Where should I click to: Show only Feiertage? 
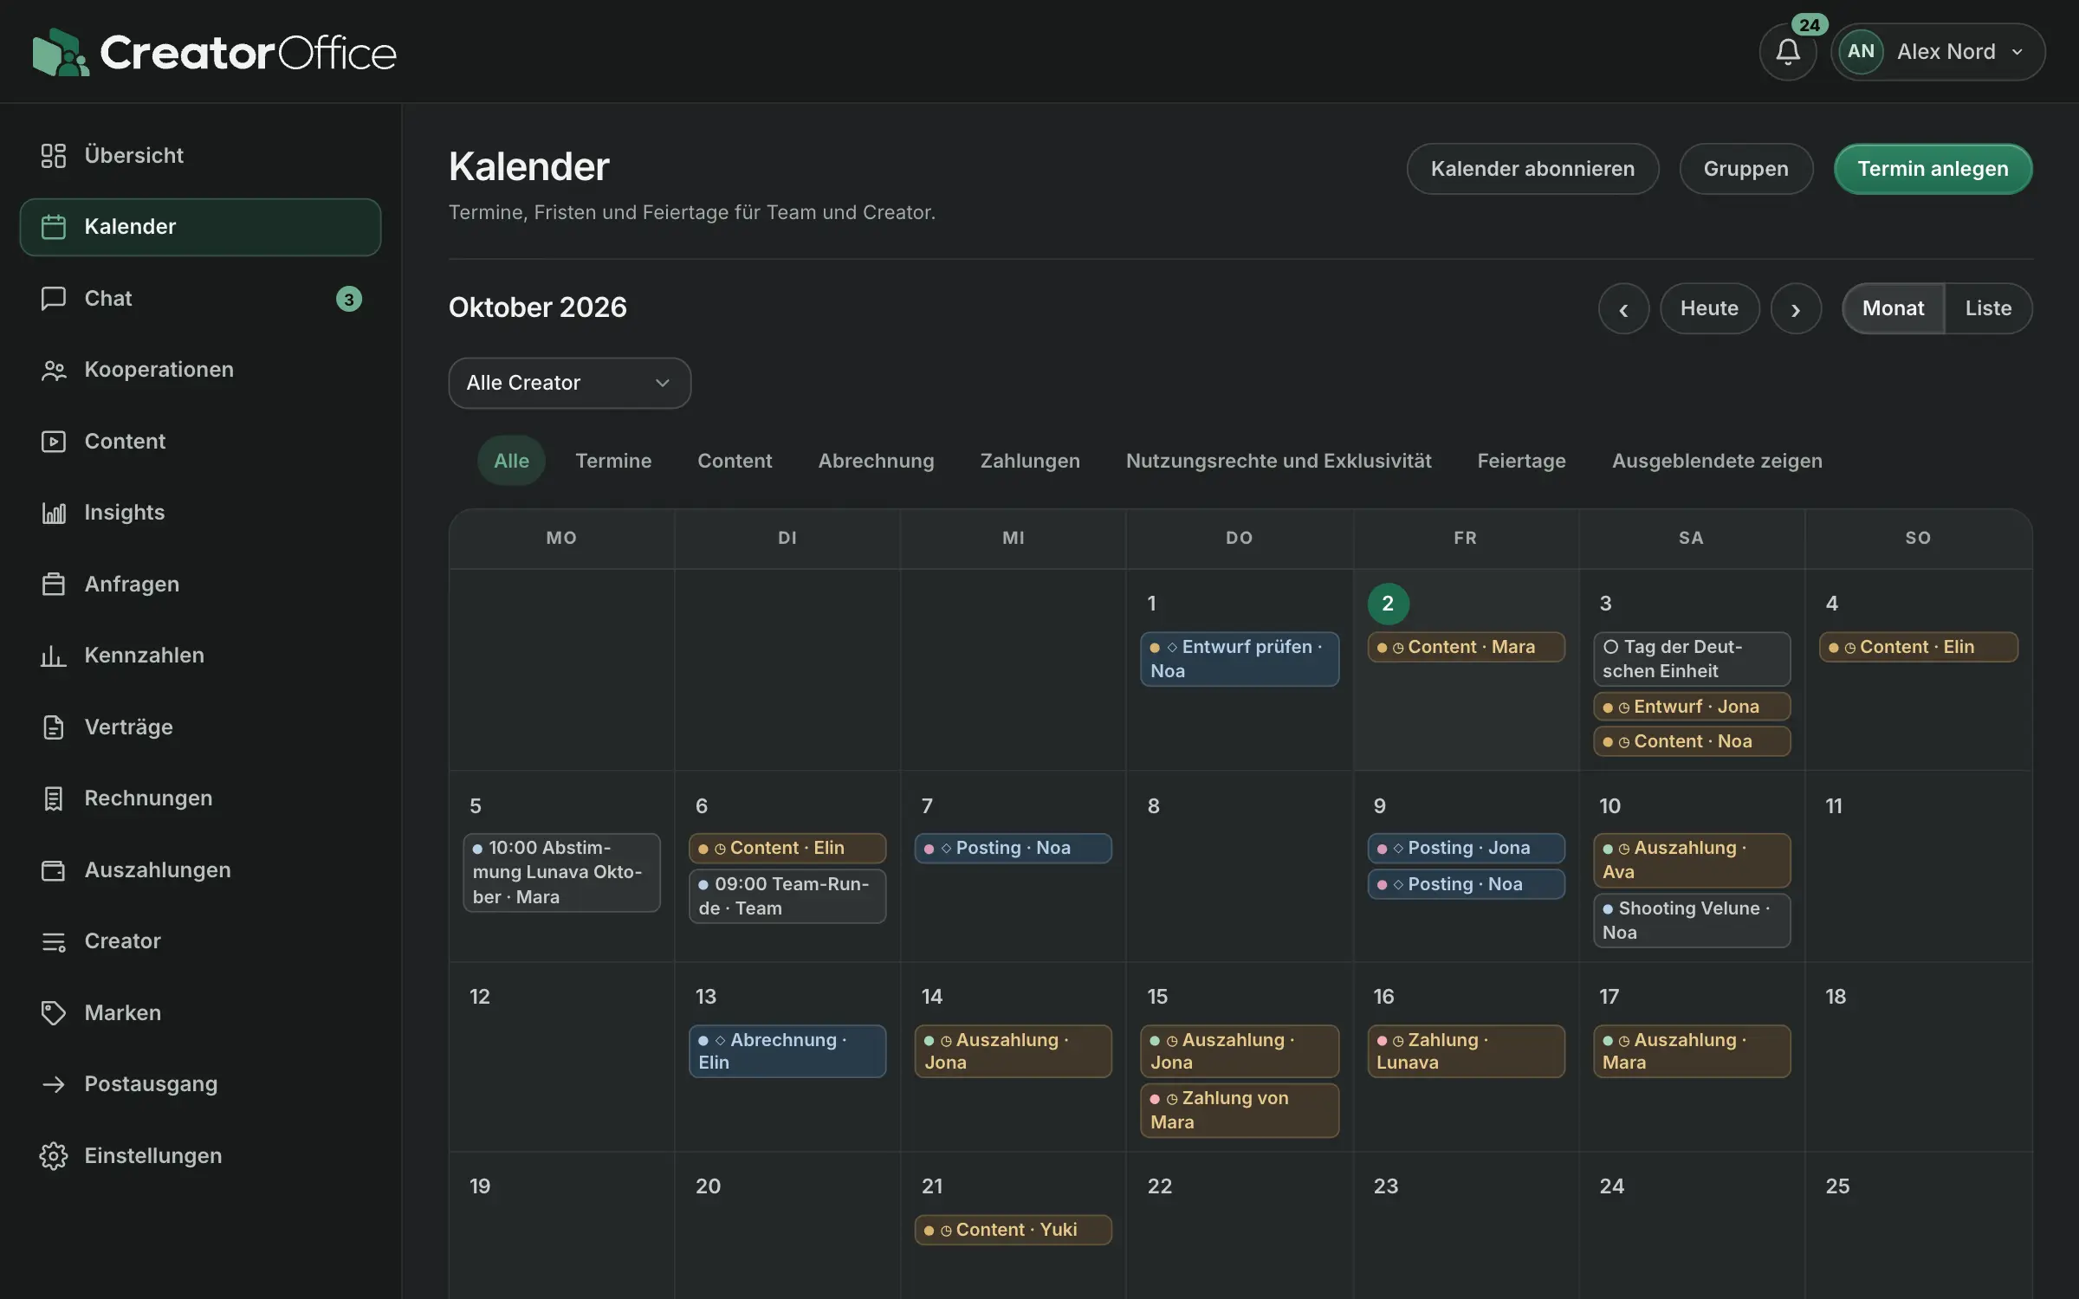tap(1521, 461)
